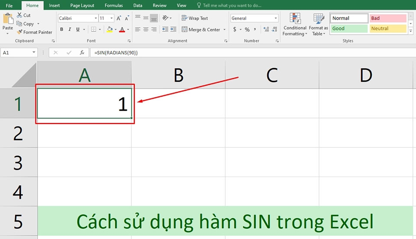Apply the Neutral cell style
This screenshot has width=416, height=239.
click(x=388, y=29)
